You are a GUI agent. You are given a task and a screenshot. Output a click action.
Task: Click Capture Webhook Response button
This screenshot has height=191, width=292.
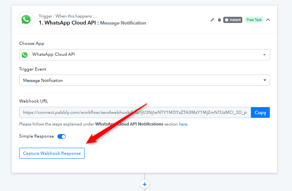click(52, 153)
